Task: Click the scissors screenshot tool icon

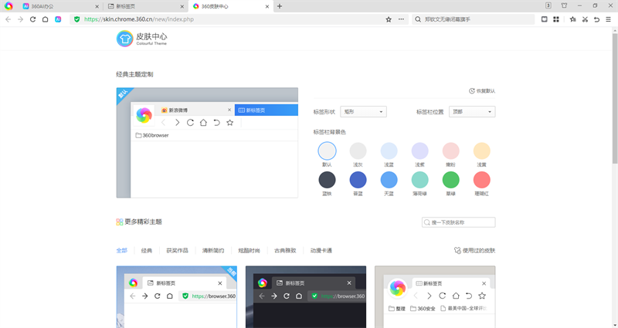Action: (x=585, y=19)
